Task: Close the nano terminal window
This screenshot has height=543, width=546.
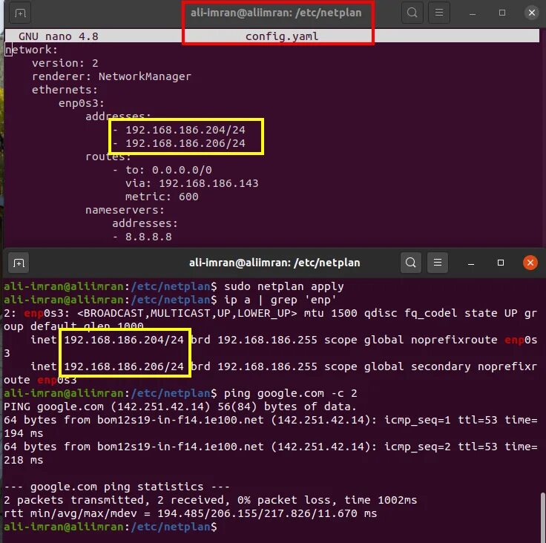Action: pos(532,13)
